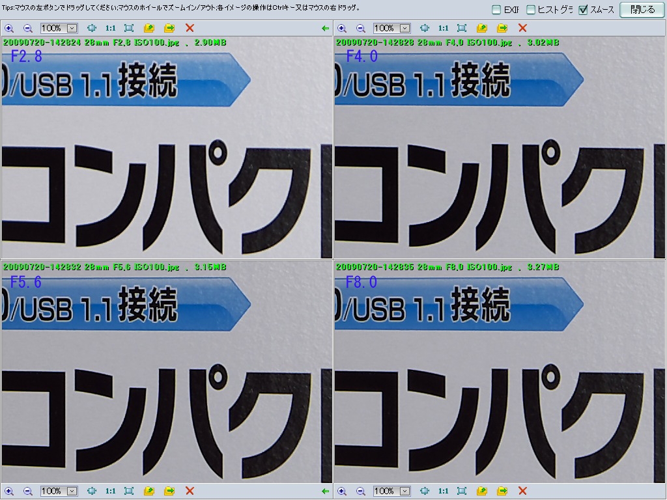Enable the EXIF checkbox
This screenshot has width=667, height=500.
[496, 9]
